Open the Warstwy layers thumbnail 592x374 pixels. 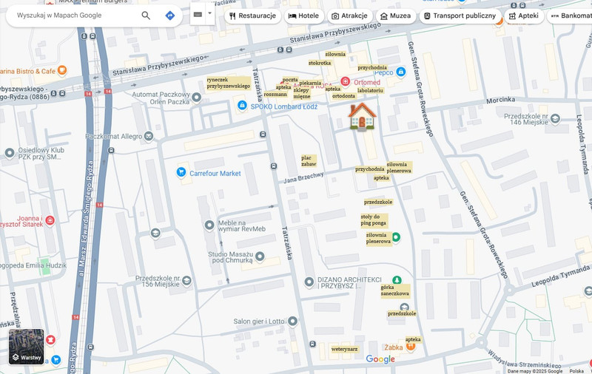(x=26, y=347)
